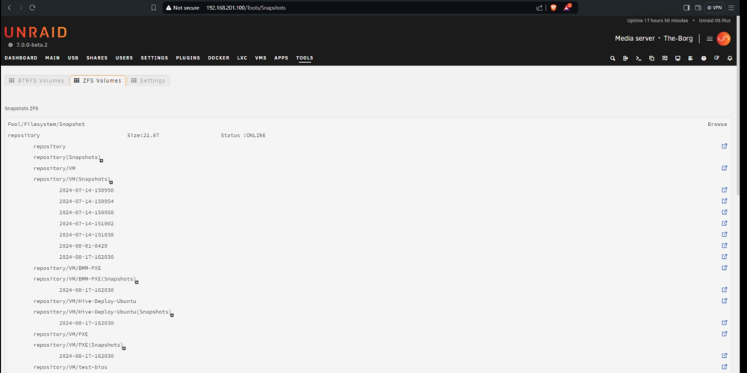
Task: Bookmark this page with bookmark icon
Action: [x=153, y=7]
